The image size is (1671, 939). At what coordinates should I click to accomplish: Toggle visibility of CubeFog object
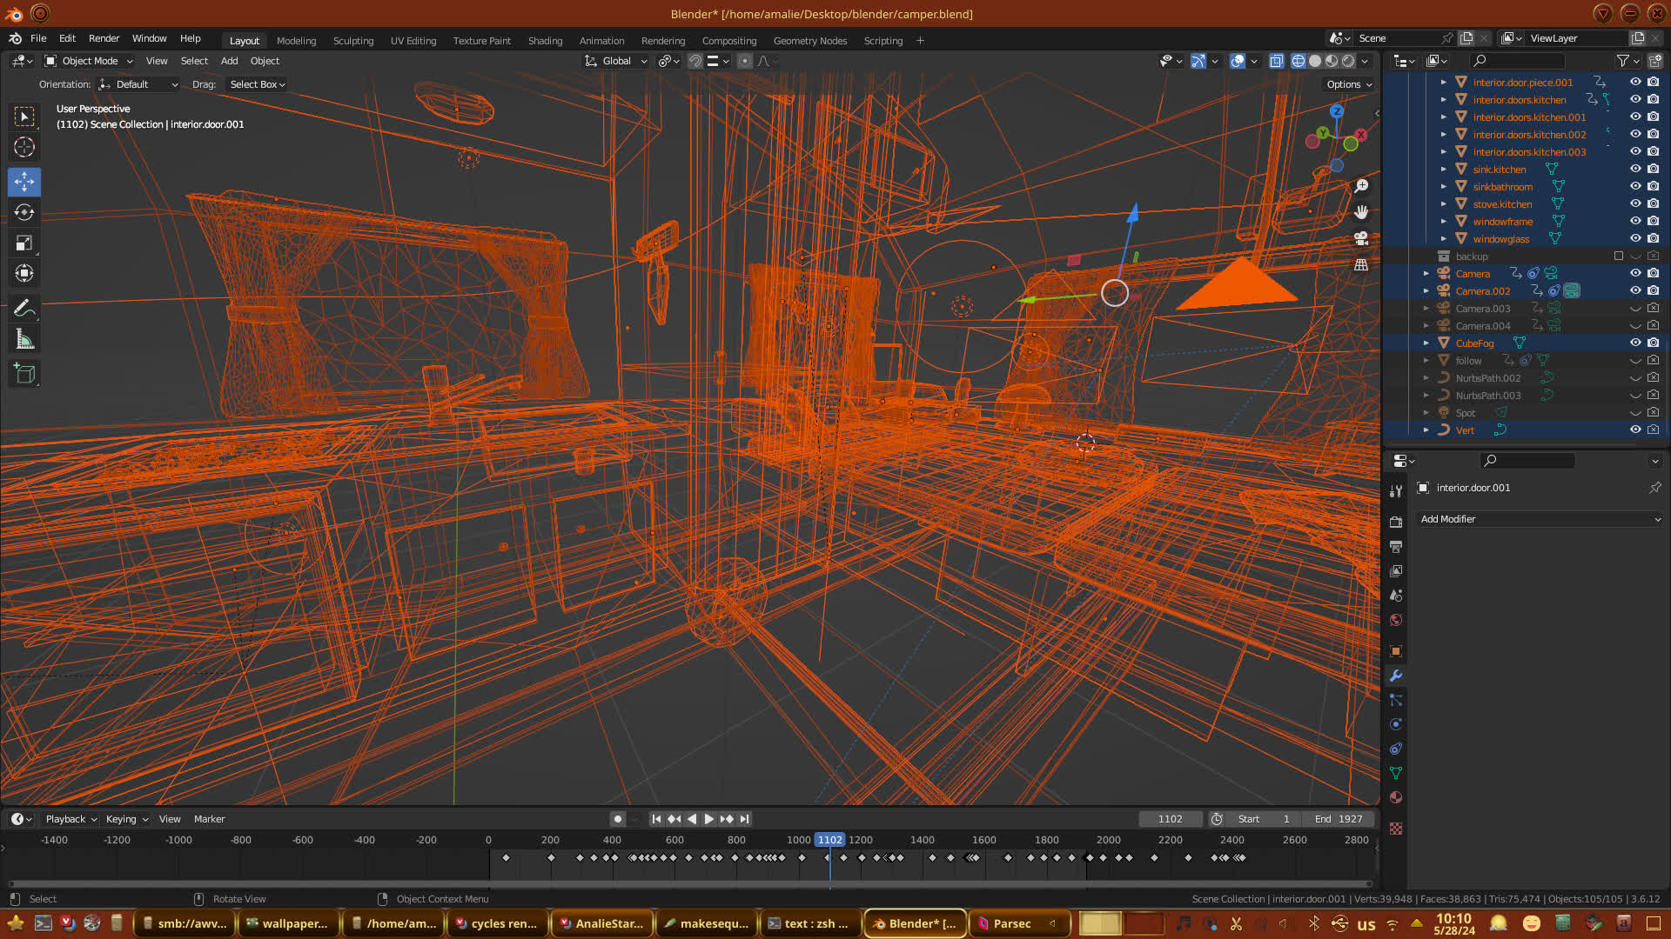[1635, 343]
